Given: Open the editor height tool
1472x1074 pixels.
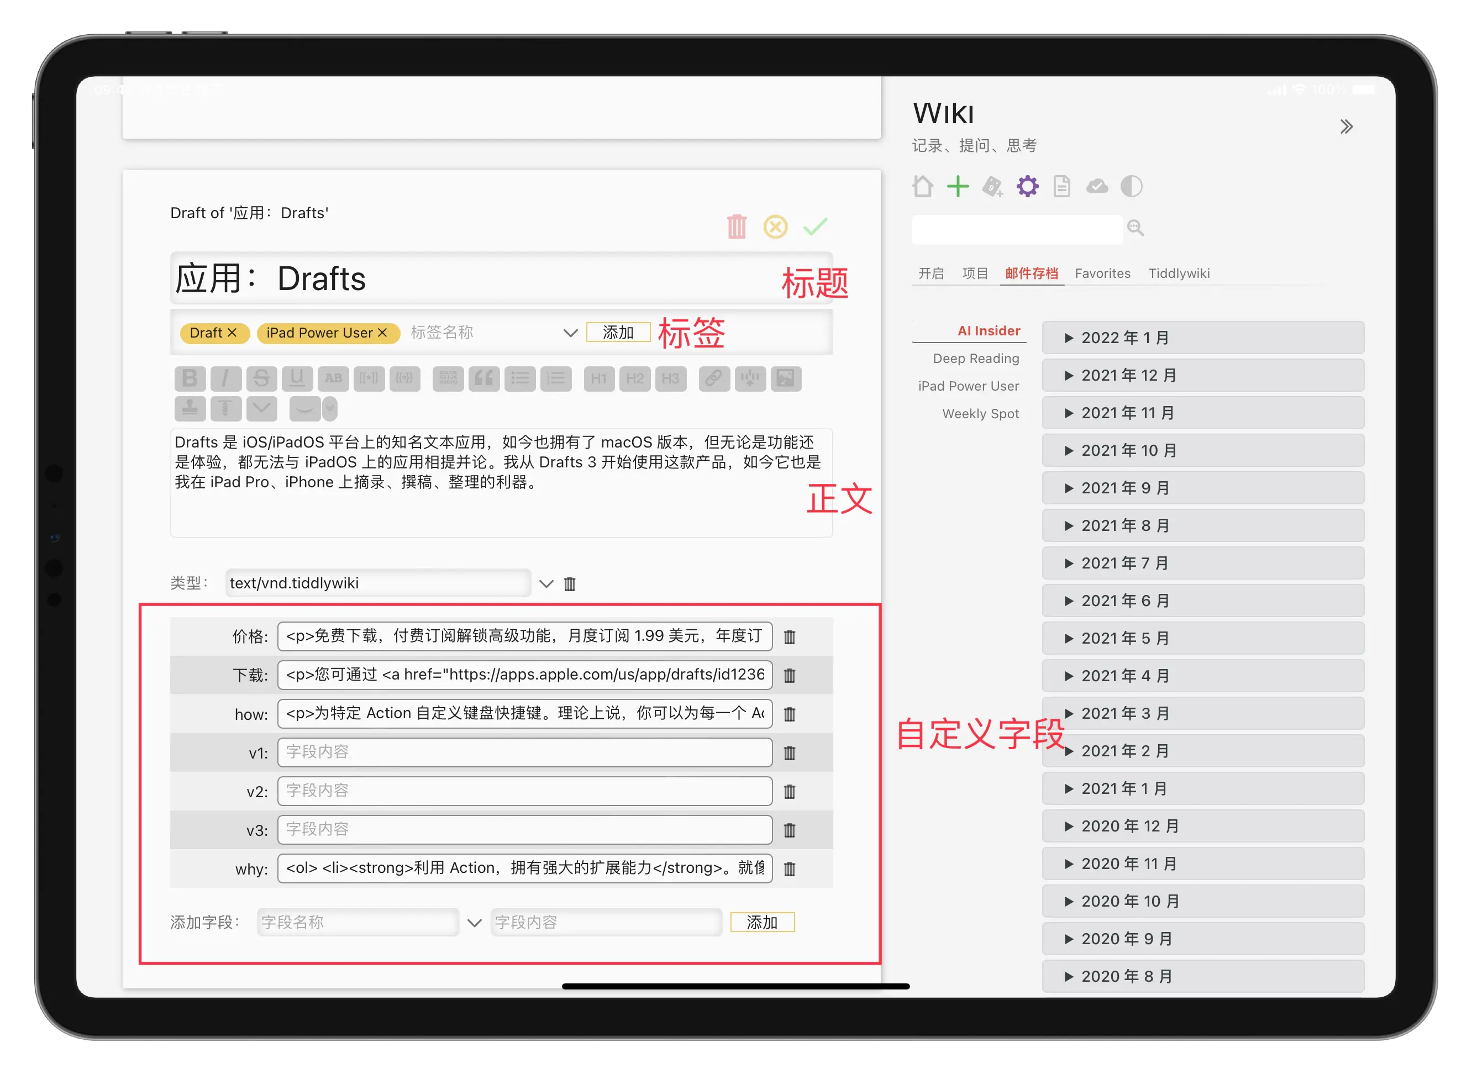Looking at the screenshot, I should 225,408.
